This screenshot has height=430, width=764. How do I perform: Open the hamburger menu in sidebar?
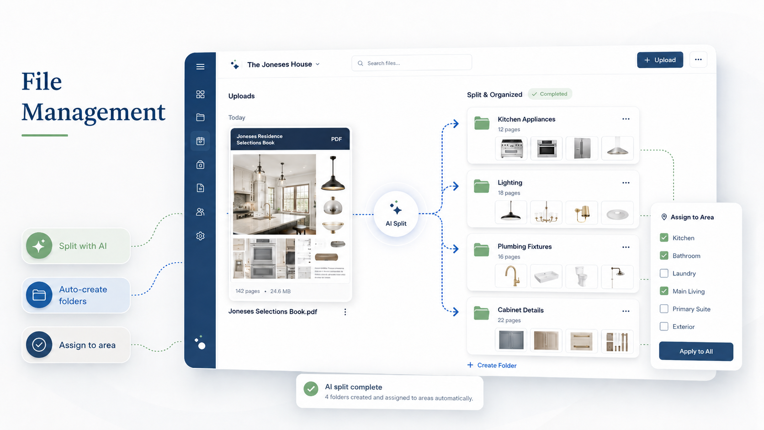point(200,67)
